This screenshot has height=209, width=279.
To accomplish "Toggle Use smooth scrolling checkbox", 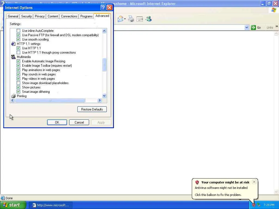I will click(18, 39).
